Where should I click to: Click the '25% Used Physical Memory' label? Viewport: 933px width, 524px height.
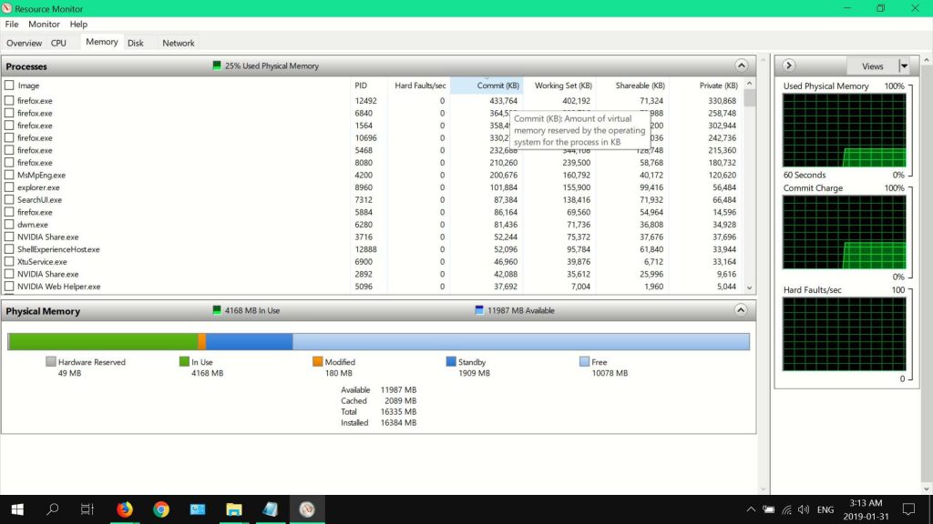[x=272, y=65]
